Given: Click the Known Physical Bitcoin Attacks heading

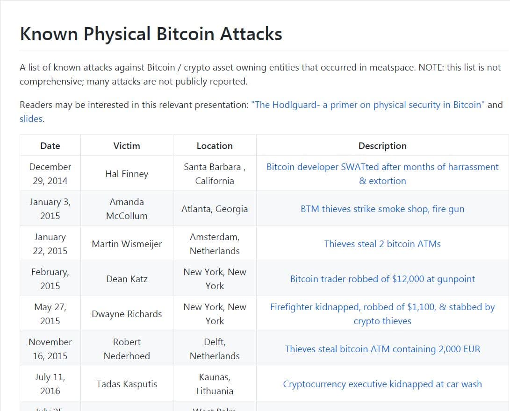Looking at the screenshot, I should pos(151,34).
